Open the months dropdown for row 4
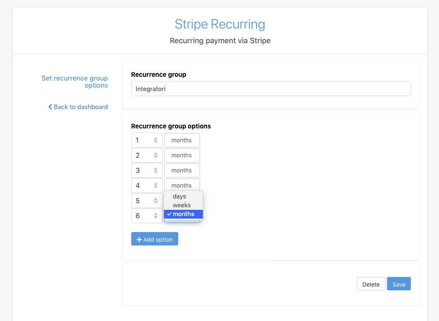The width and height of the screenshot is (439, 321). click(182, 185)
